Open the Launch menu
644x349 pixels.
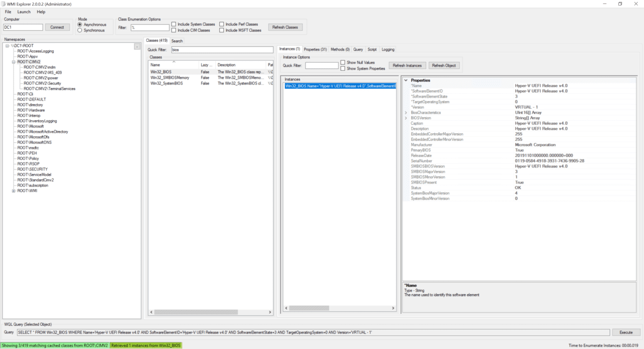23,12
